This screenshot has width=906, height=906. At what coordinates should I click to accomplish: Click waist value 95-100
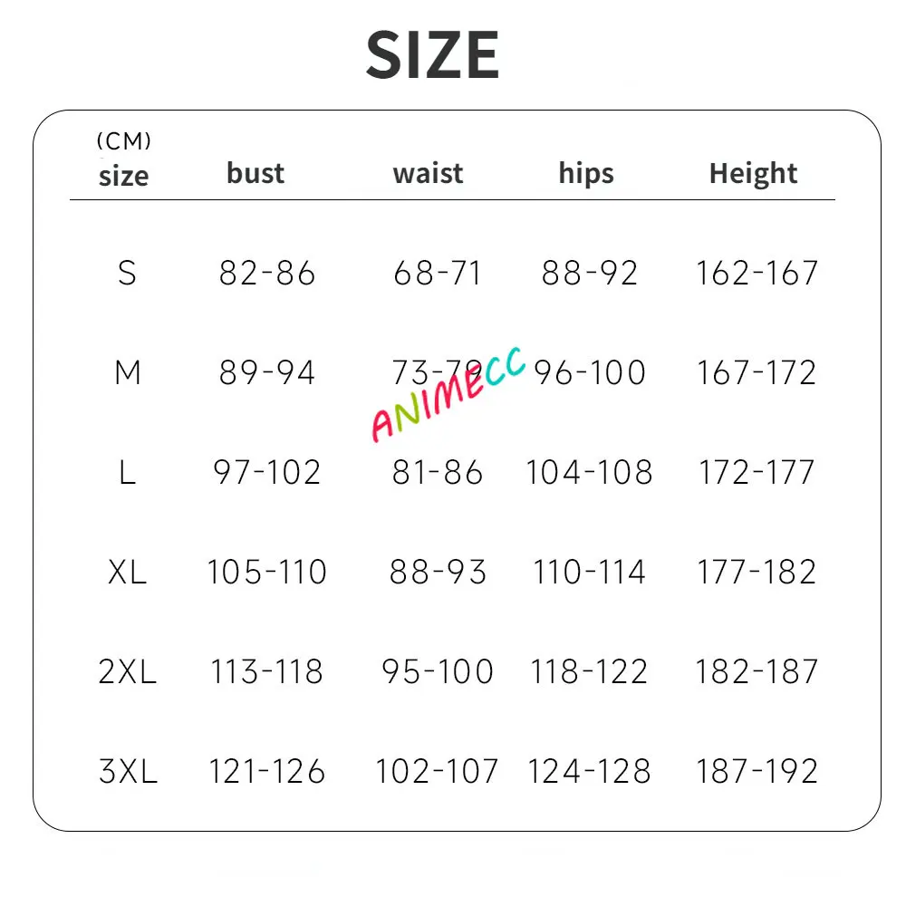click(x=438, y=671)
